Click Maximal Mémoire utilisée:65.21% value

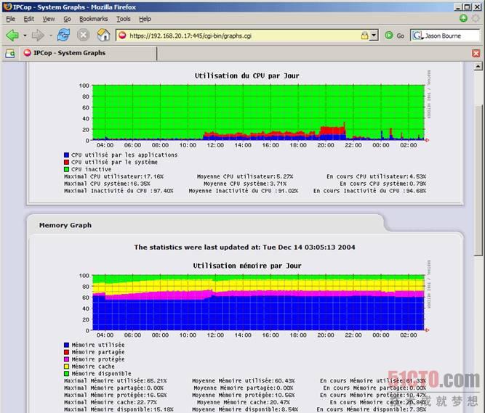tap(116, 381)
